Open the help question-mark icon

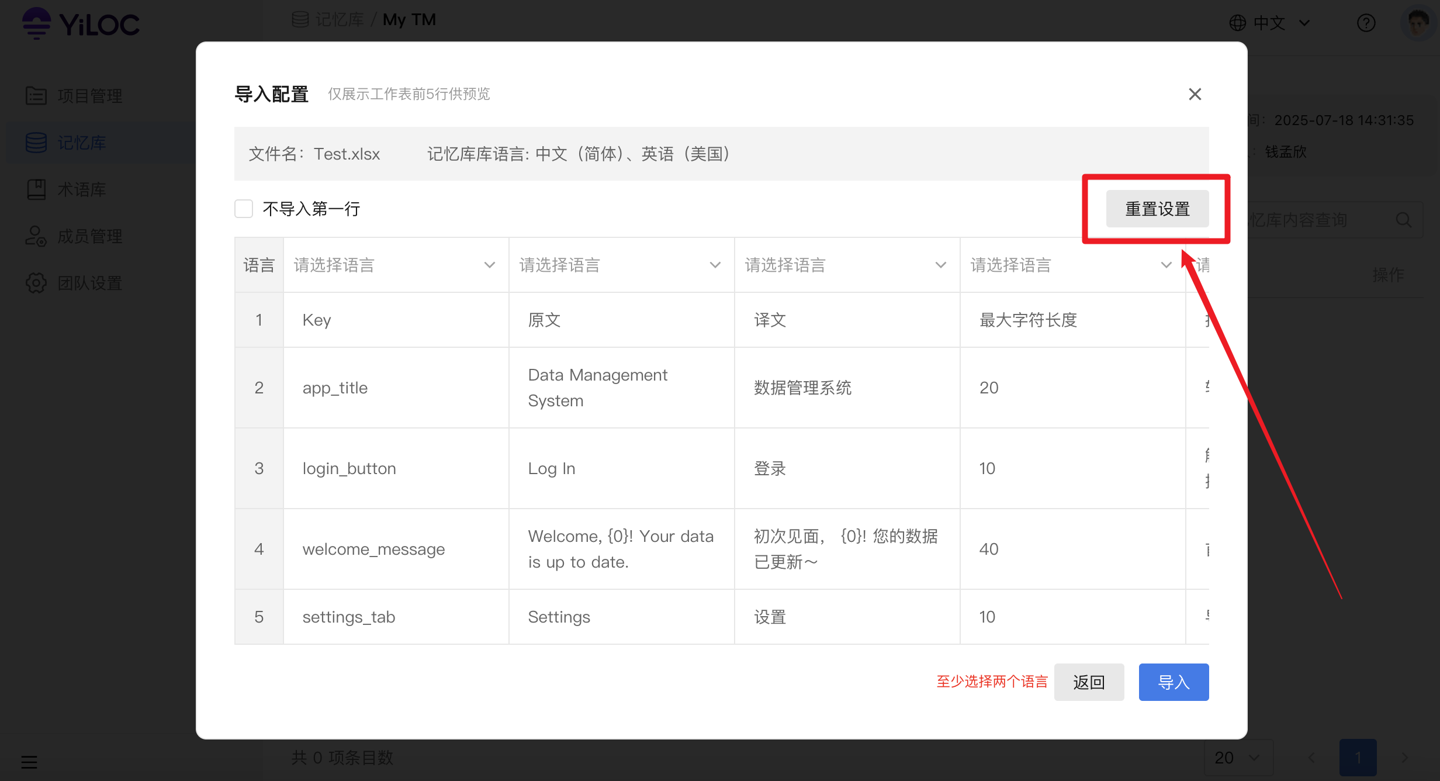pos(1366,23)
